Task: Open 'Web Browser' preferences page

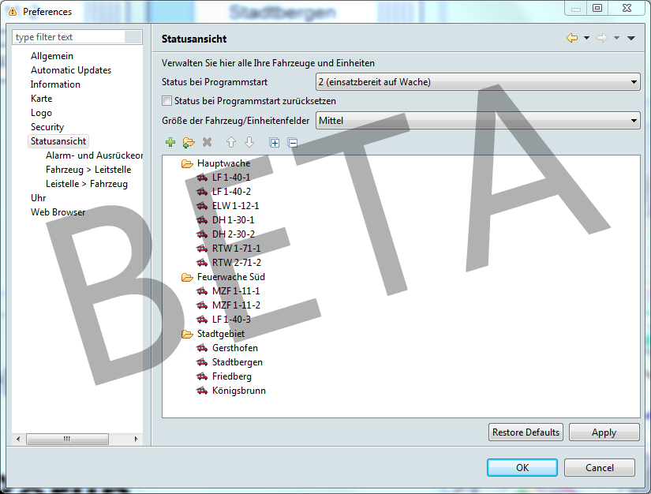Action: 58,212
